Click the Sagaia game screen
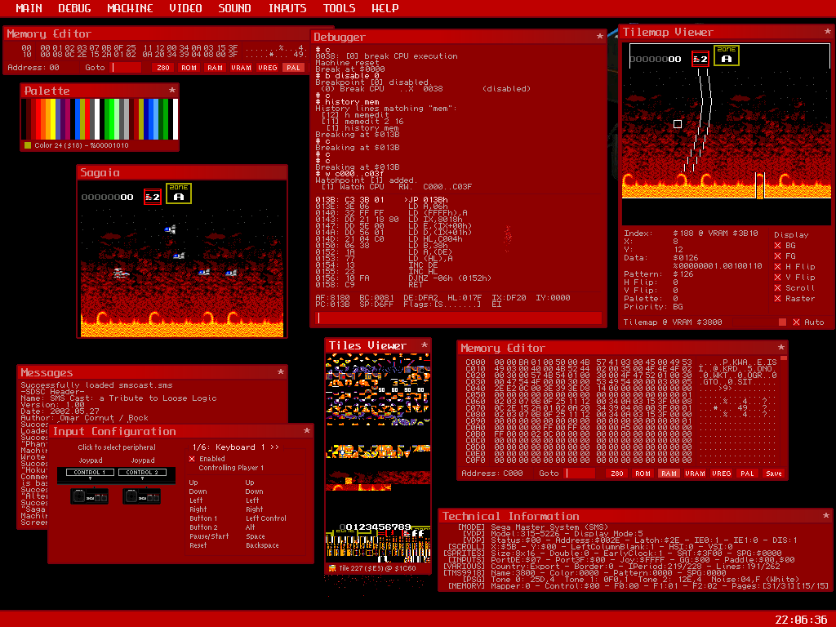The image size is (836, 627). click(182, 260)
